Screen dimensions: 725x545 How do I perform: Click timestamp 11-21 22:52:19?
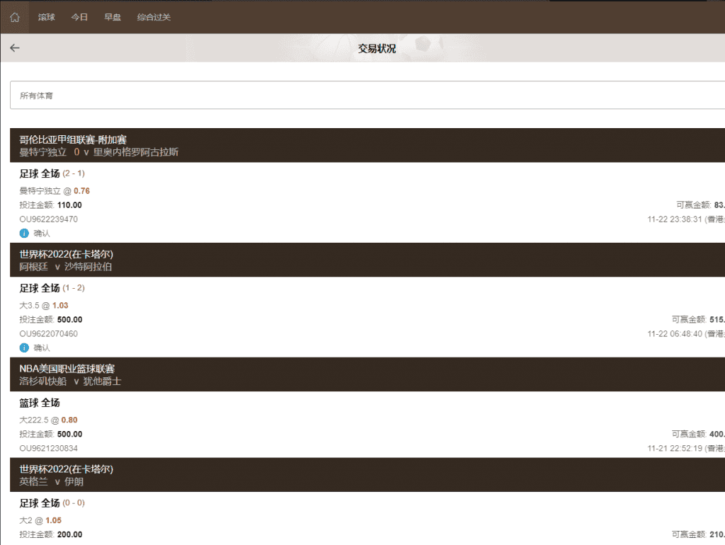(675, 449)
